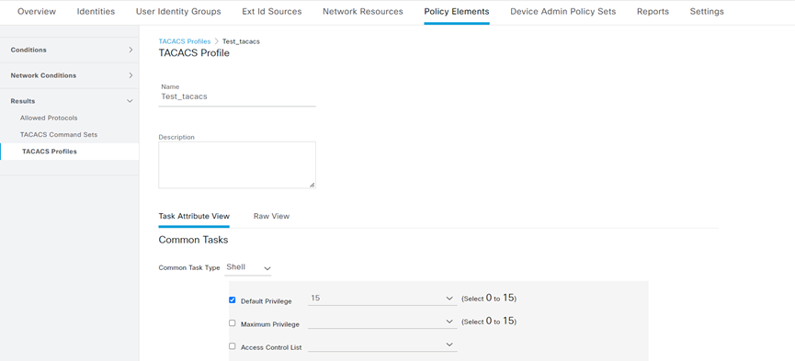Expand the Conditions sidebar section
This screenshot has width=795, height=361.
tap(70, 50)
